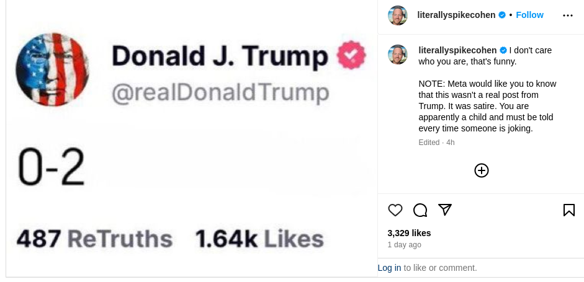Click the bold literallyspikecohen username in the caption
Viewport: 584px width, 282px height.
tap(458, 50)
